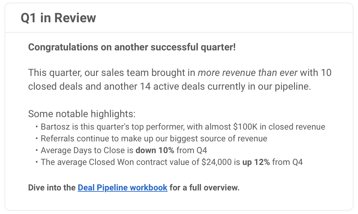Select the Bartosz top performer bullet
The height and width of the screenshot is (214, 358).
tap(183, 127)
